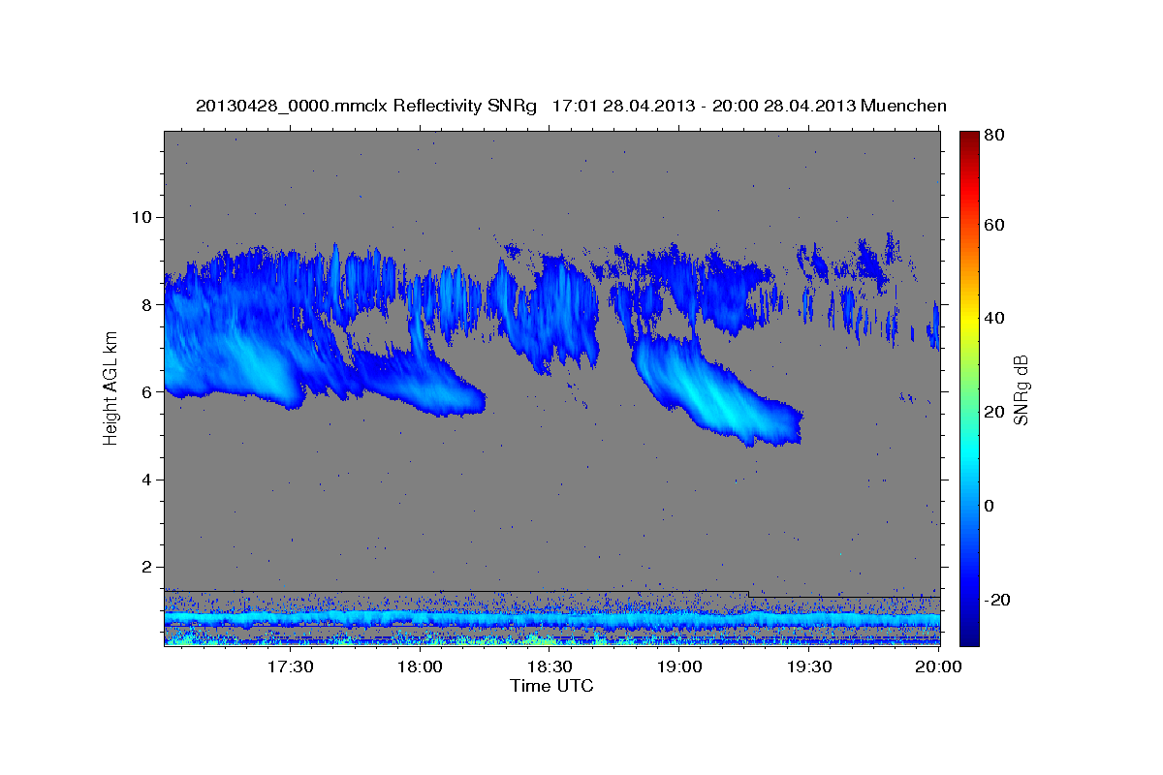
Task: Select the 'Time UTC' axis label
Action: tap(551, 686)
